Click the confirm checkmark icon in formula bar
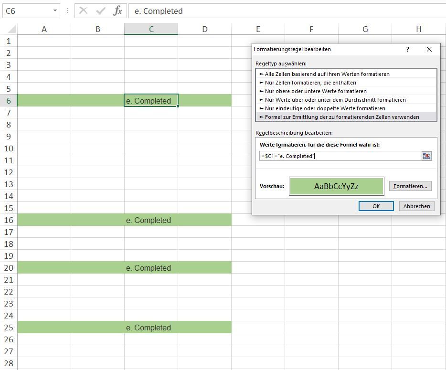Viewport: 446px width, 370px height. (101, 11)
